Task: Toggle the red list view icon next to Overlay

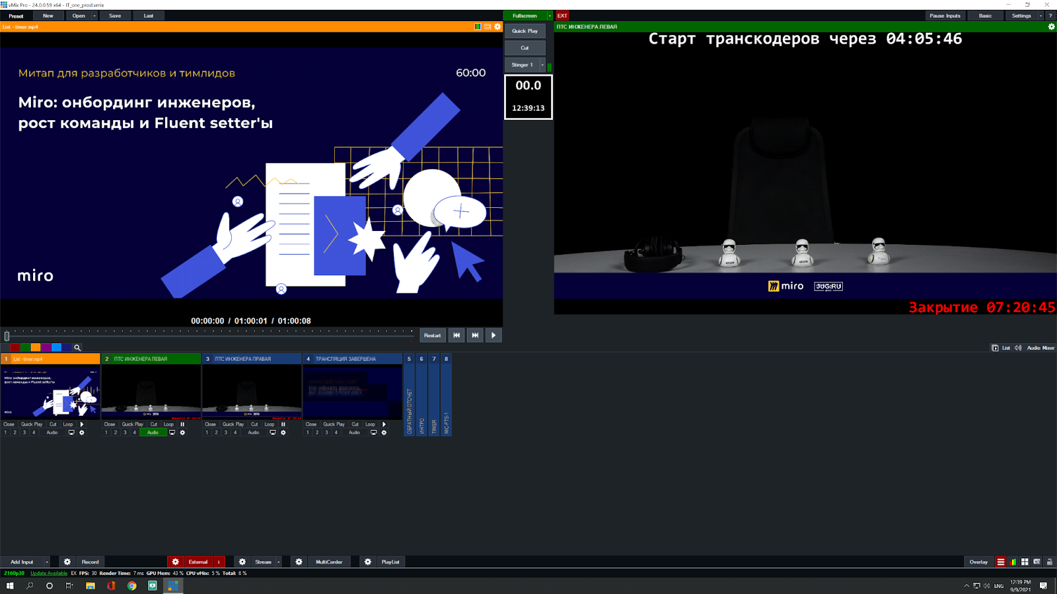Action: pyautogui.click(x=1001, y=562)
